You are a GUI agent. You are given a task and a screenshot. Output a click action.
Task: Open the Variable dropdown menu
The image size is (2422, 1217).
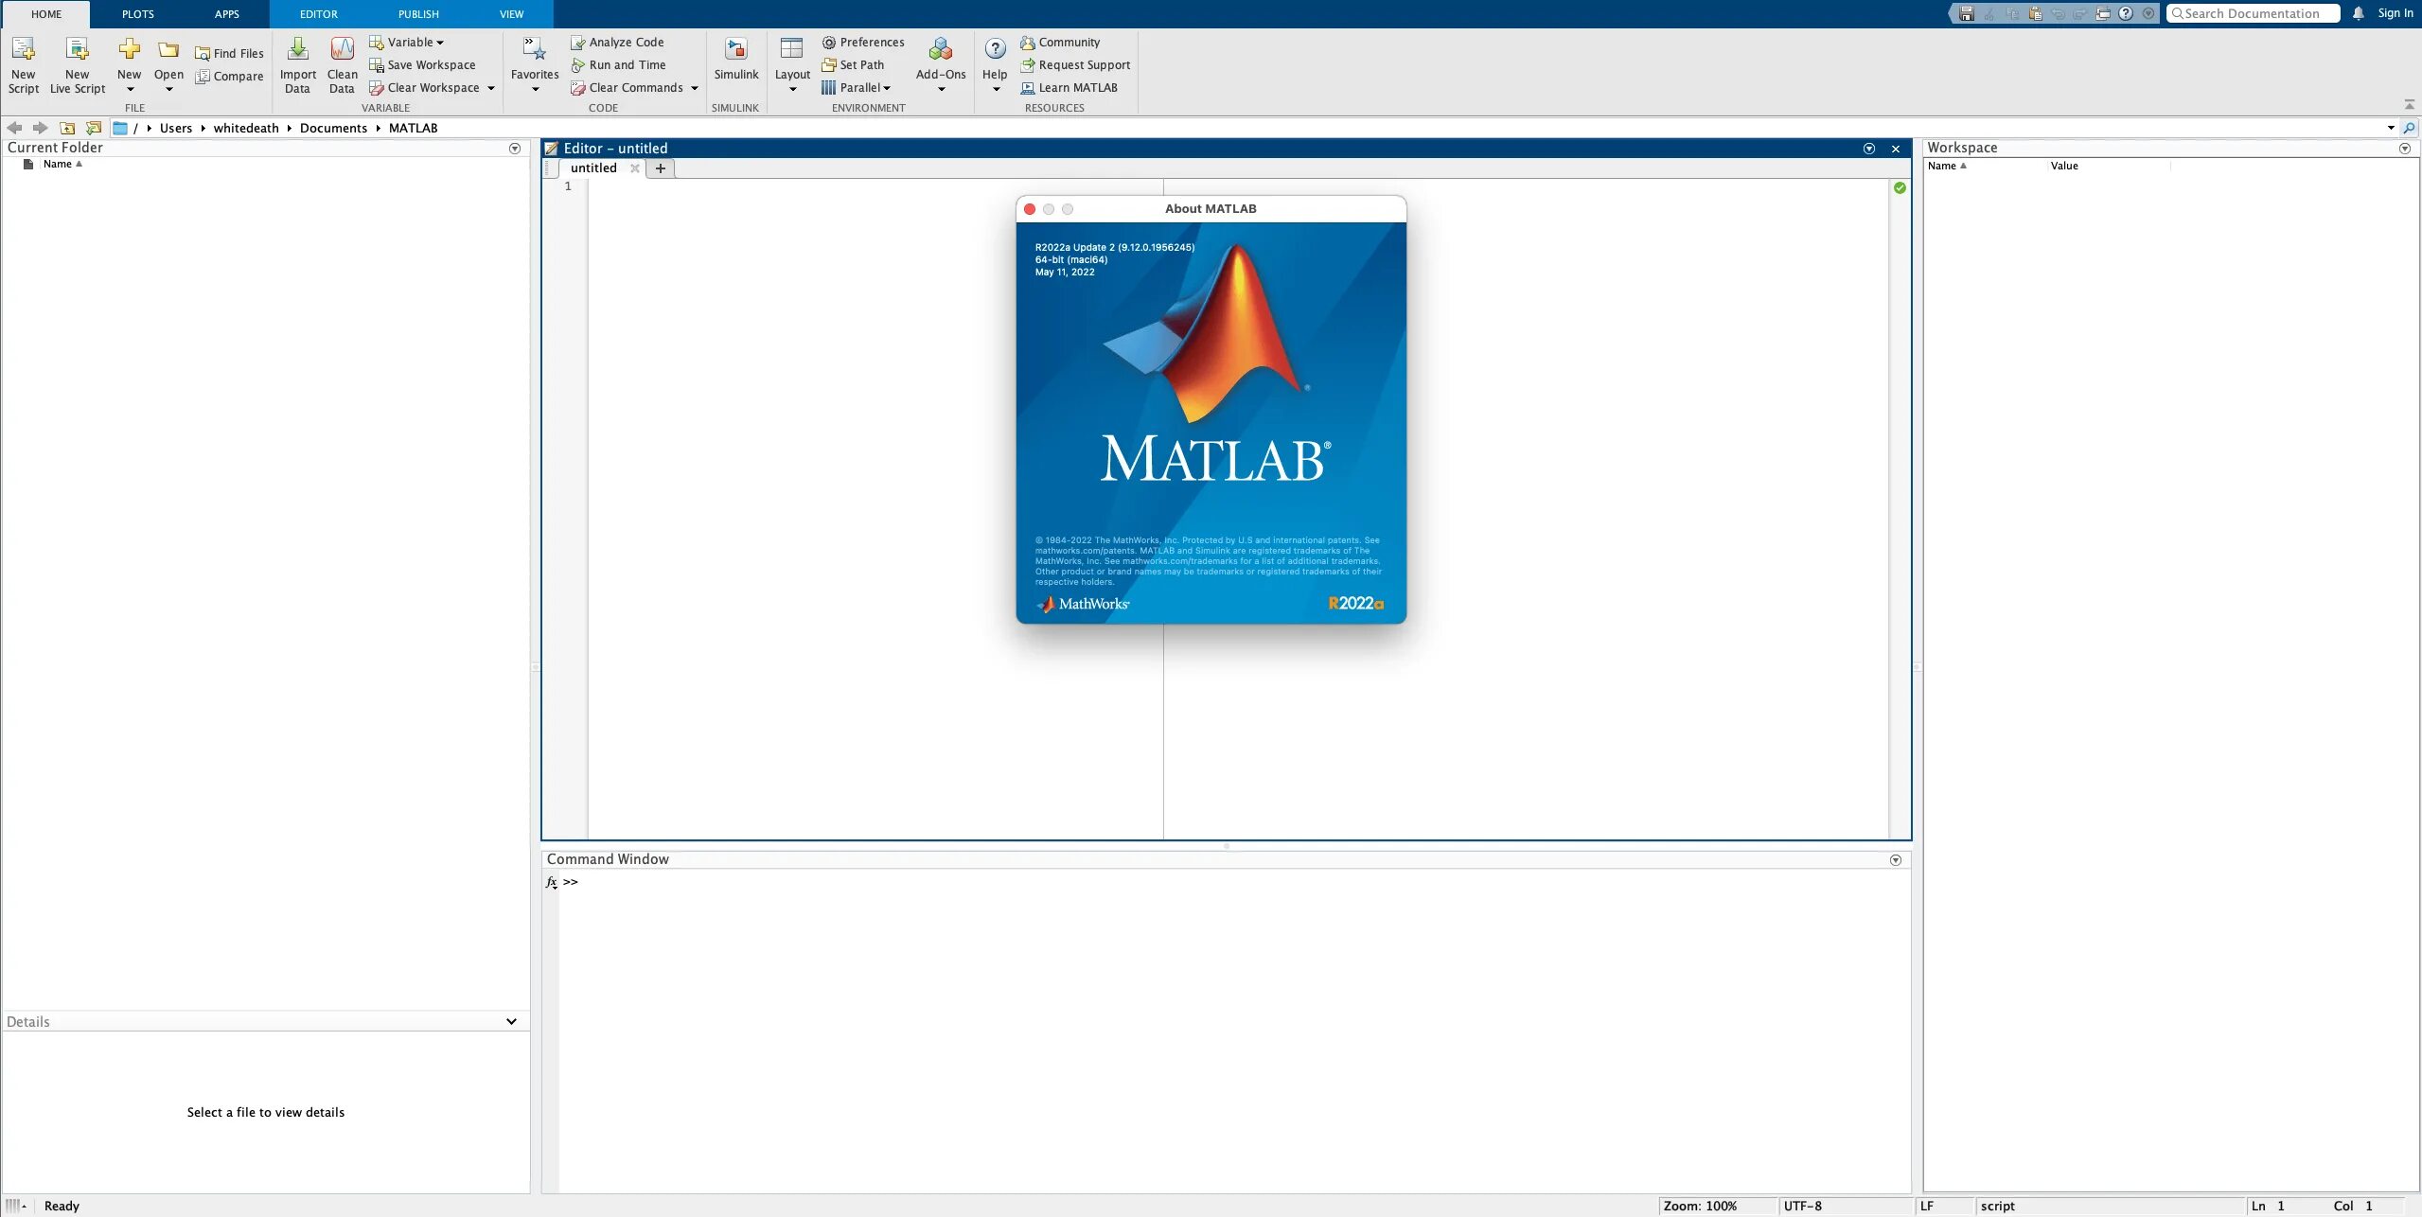tap(415, 43)
